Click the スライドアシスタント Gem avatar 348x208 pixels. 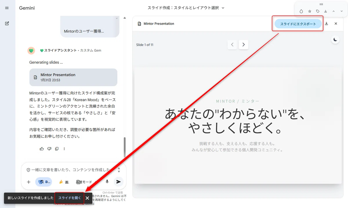(32, 50)
